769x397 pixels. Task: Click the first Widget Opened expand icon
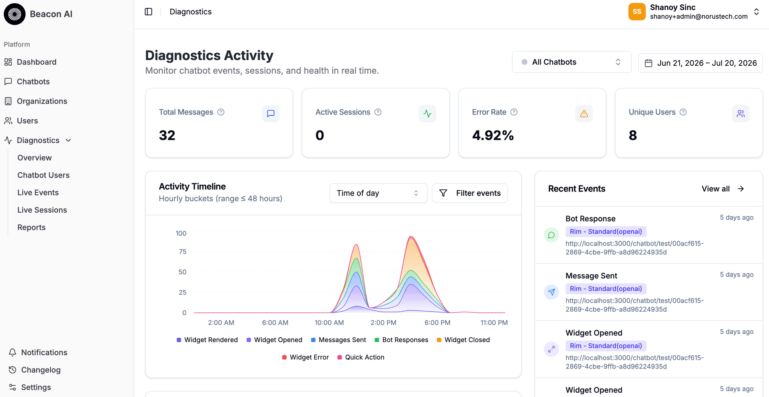click(552, 349)
